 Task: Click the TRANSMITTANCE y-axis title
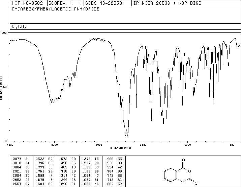coord(1,87)
